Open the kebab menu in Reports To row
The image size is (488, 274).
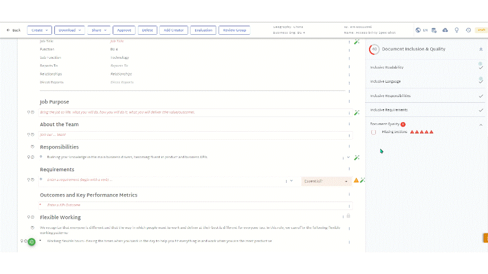point(349,66)
